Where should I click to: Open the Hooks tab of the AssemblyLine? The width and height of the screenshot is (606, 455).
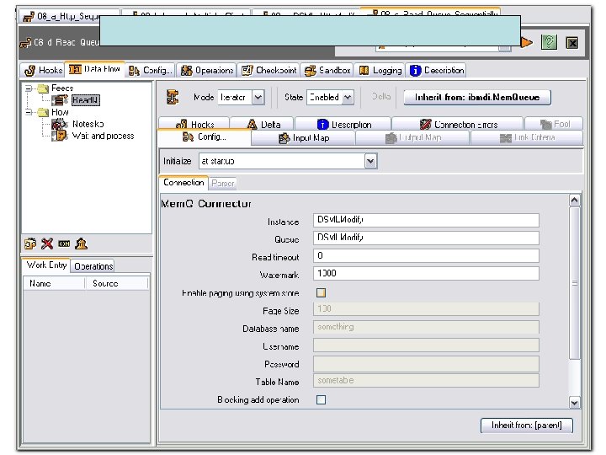coord(43,70)
